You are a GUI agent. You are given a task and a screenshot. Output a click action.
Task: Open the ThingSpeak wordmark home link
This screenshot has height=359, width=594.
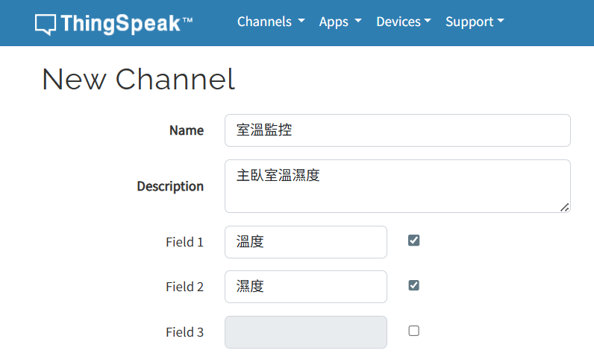(127, 23)
